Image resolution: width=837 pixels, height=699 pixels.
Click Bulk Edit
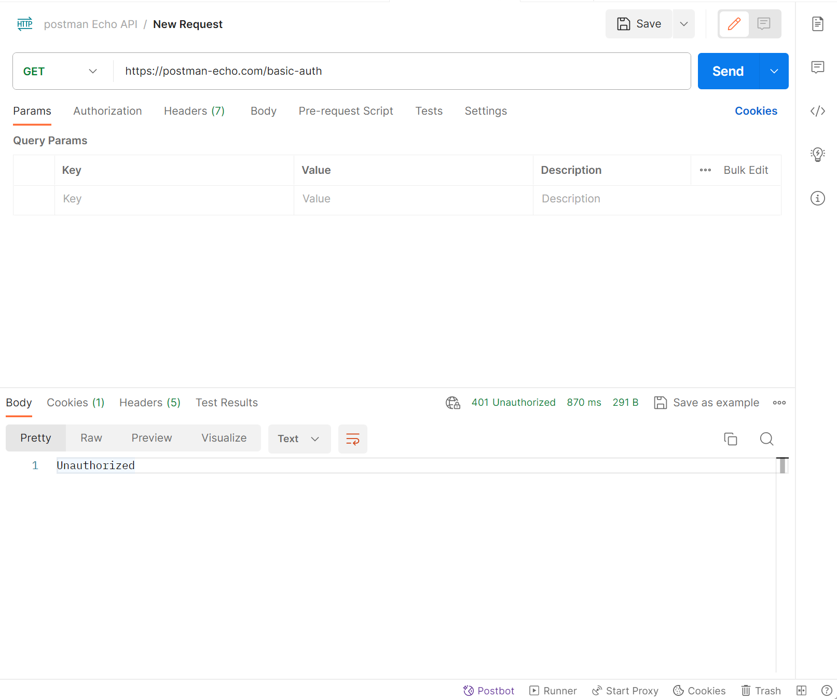click(746, 170)
